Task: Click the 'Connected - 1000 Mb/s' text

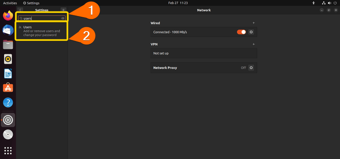Action: (170, 32)
